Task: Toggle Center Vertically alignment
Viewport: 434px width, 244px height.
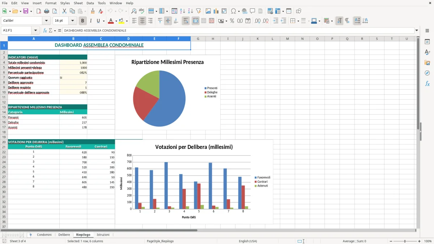Action: pyautogui.click(x=168, y=21)
